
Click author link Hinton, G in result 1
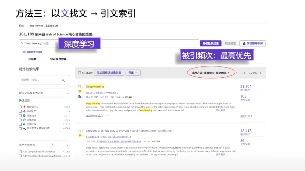(114, 93)
